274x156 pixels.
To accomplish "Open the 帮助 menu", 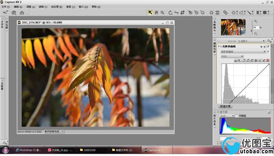I will pyautogui.click(x=96, y=7).
